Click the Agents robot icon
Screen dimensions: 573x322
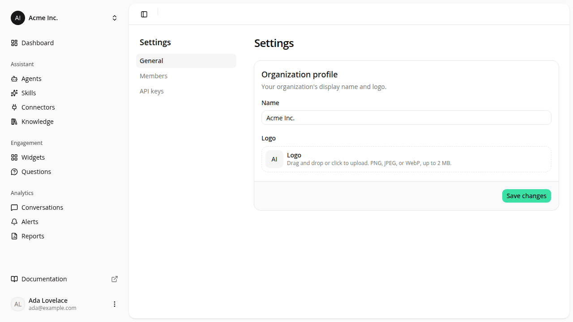point(14,79)
